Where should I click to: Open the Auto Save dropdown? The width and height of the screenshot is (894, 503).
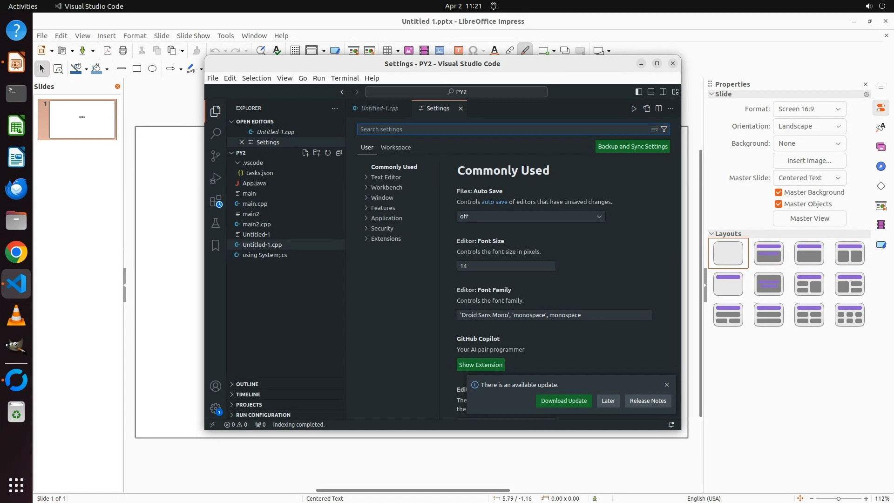coord(531,217)
